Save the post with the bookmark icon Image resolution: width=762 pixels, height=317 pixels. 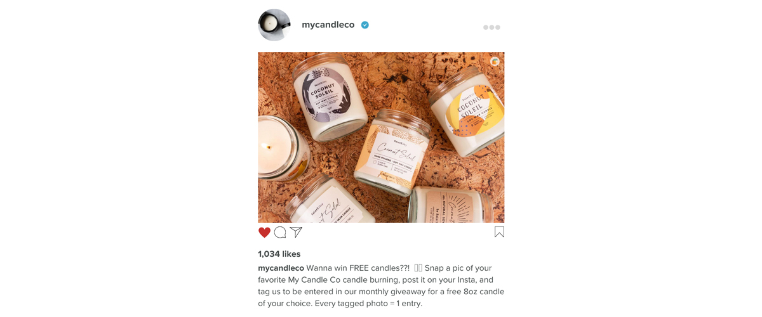[499, 232]
